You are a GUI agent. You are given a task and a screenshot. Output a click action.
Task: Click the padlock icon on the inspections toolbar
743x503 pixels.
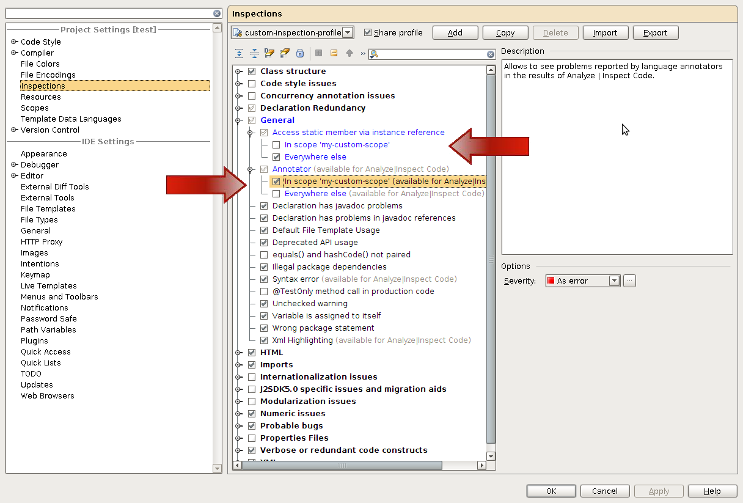[x=300, y=53]
